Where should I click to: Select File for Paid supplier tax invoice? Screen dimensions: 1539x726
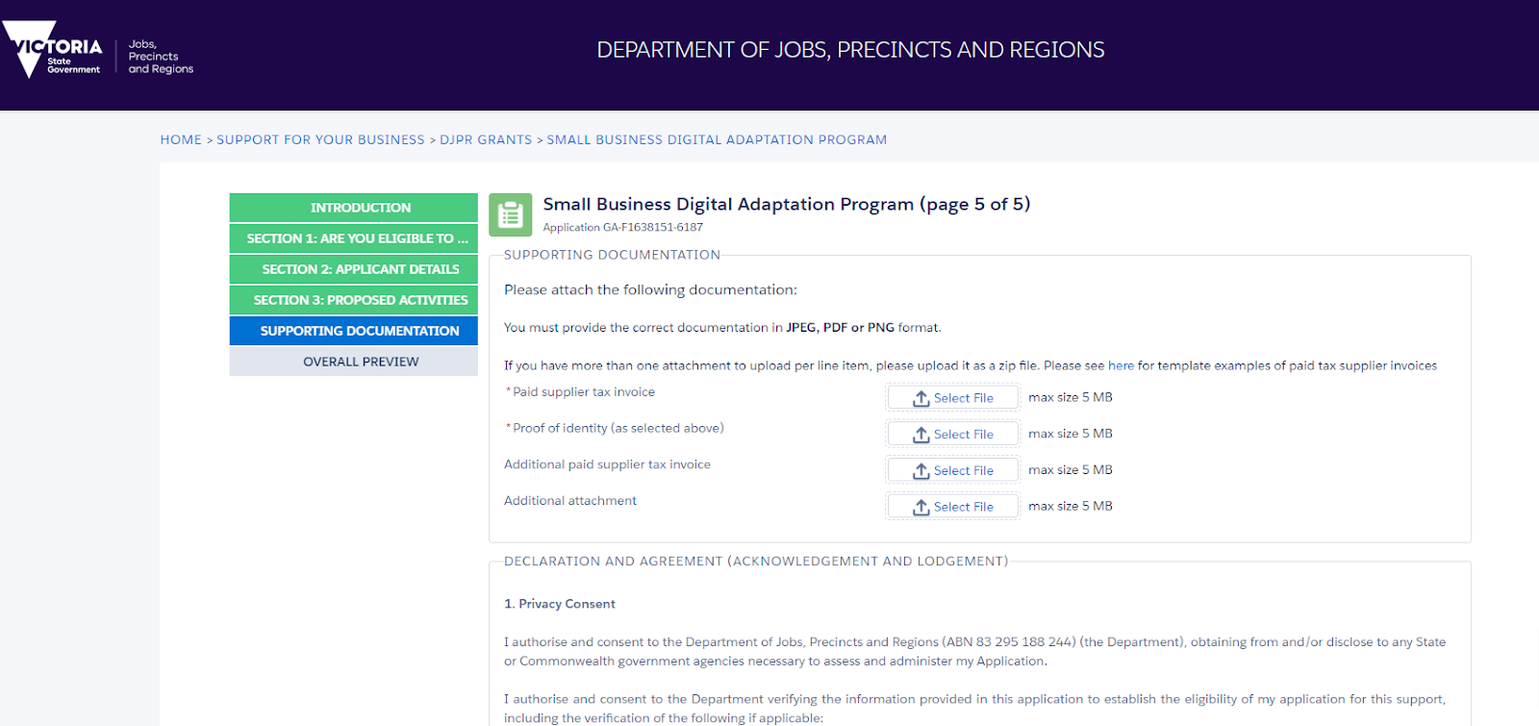[952, 398]
